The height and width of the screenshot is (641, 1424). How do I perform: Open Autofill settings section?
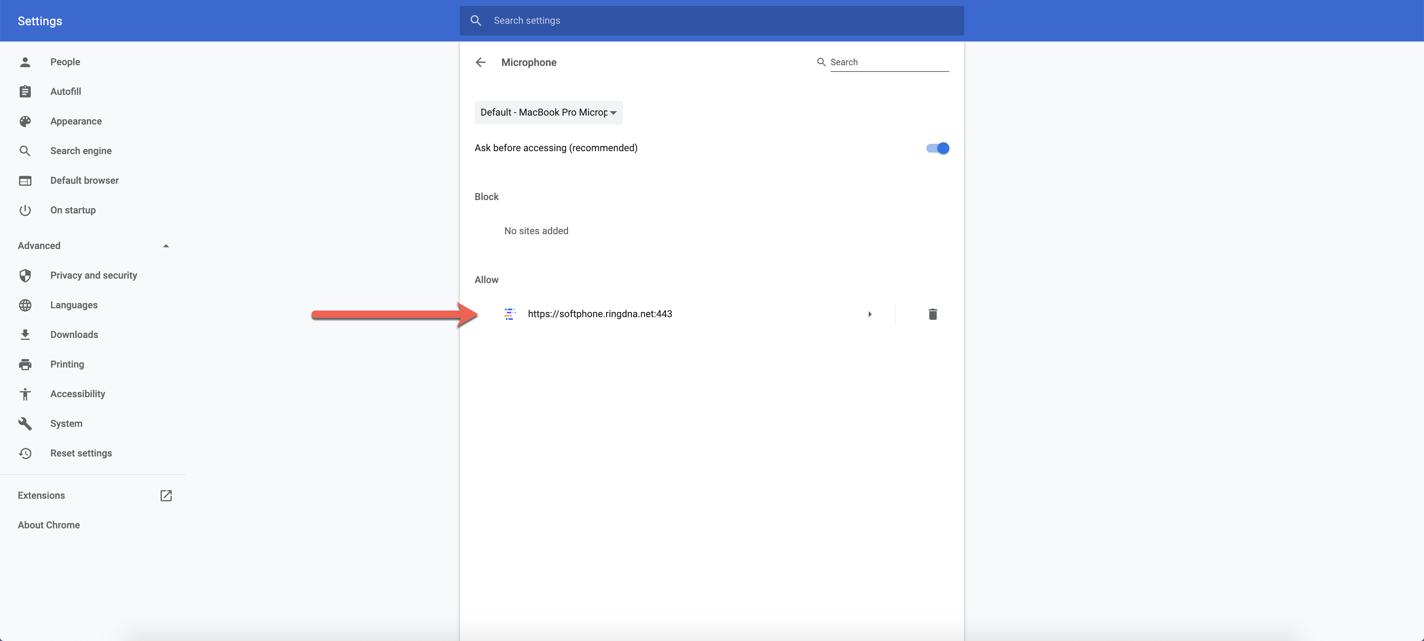coord(65,92)
